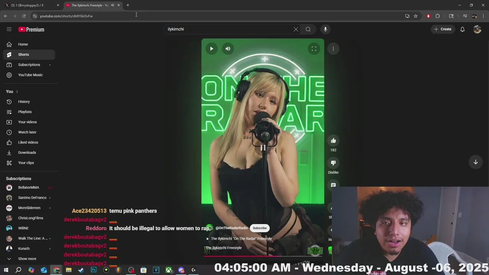
Task: Open the @OnTheRadarRadio channel link
Action: pos(232,228)
